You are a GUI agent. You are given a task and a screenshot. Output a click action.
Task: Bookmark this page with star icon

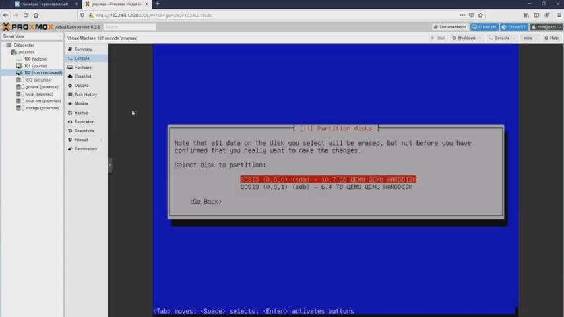(480, 15)
